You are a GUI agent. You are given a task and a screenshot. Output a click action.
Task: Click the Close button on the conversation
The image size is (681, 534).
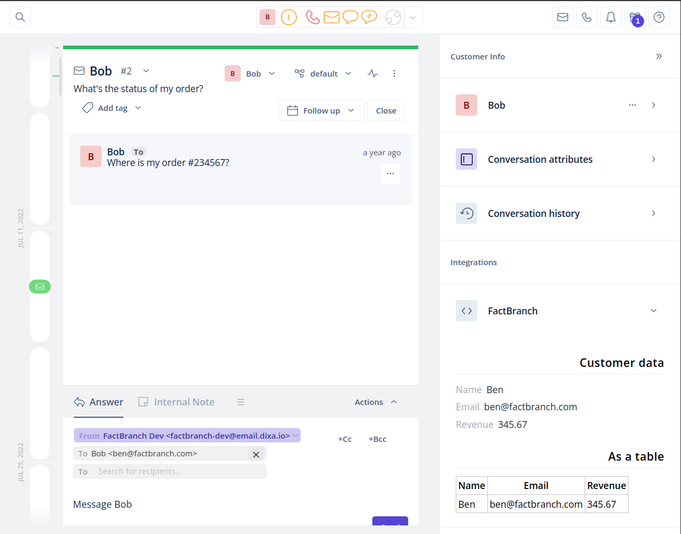click(x=386, y=110)
